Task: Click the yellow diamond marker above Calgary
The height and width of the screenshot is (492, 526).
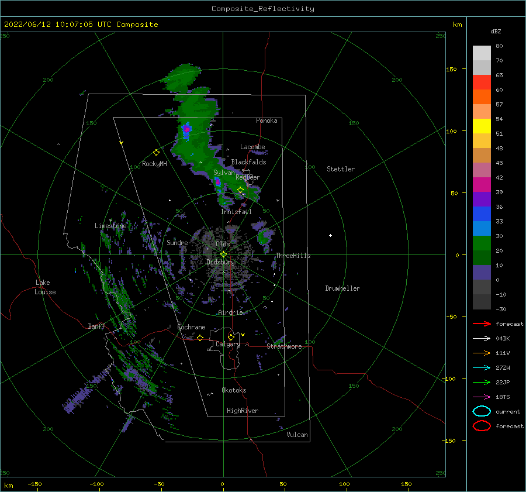Action: 231,337
